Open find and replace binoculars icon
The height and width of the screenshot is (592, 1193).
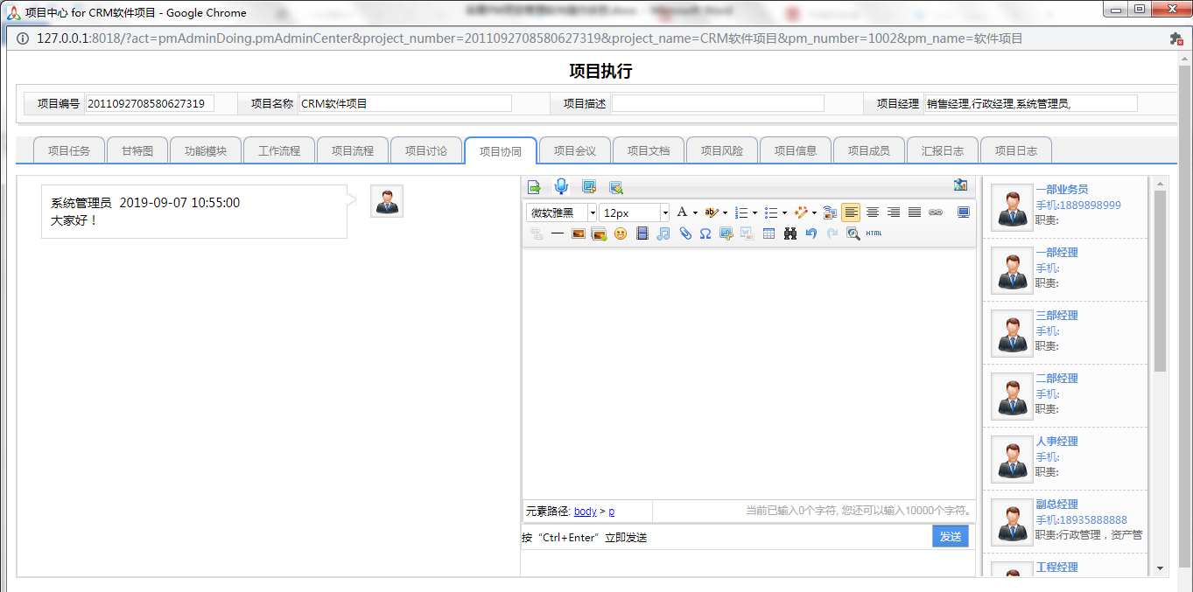coord(789,233)
